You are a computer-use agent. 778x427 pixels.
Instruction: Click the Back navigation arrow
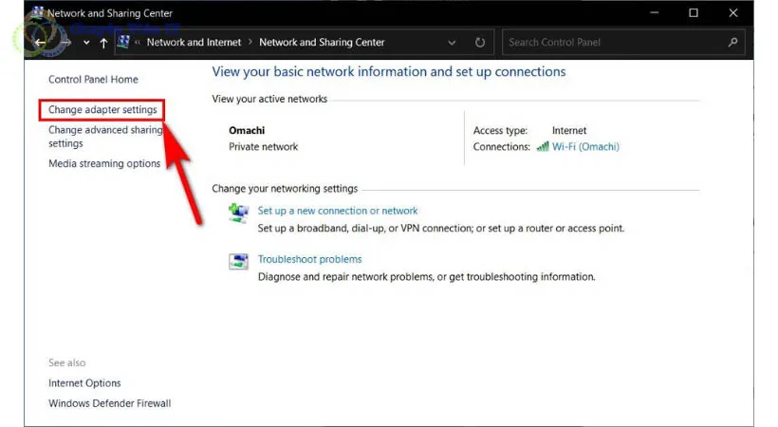(x=40, y=43)
